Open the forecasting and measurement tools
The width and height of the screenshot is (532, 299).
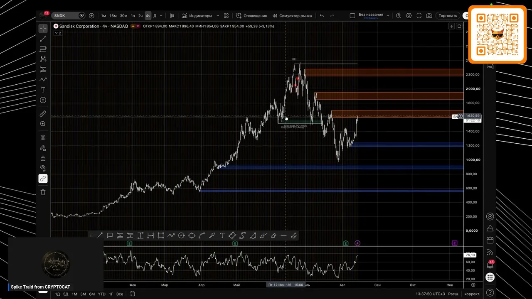[43, 69]
